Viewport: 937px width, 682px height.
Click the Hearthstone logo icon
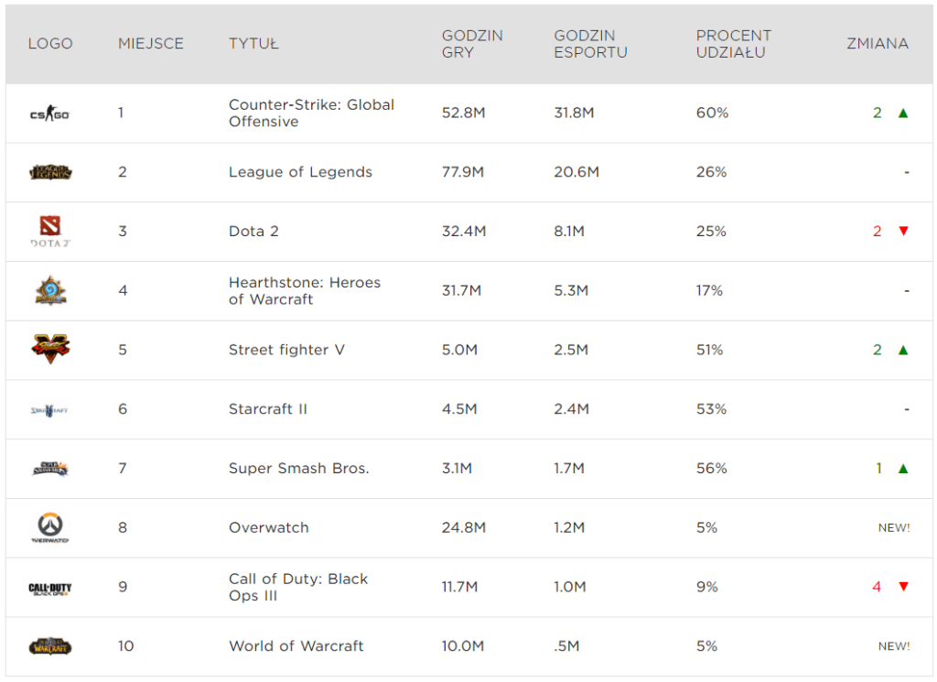point(50,290)
